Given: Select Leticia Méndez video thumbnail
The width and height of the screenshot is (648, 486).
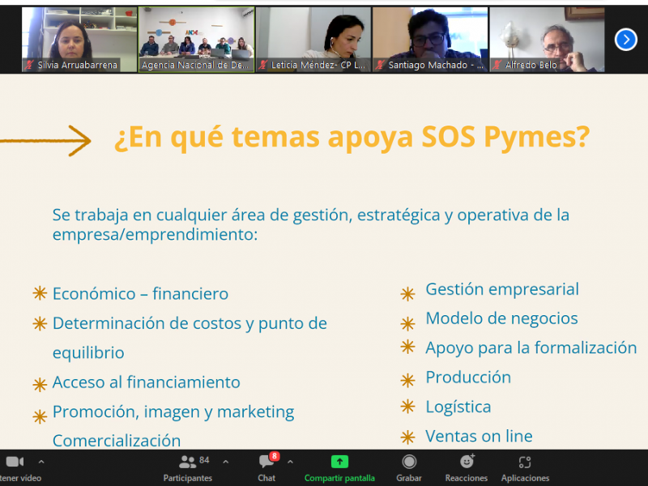Looking at the screenshot, I should (x=313, y=40).
